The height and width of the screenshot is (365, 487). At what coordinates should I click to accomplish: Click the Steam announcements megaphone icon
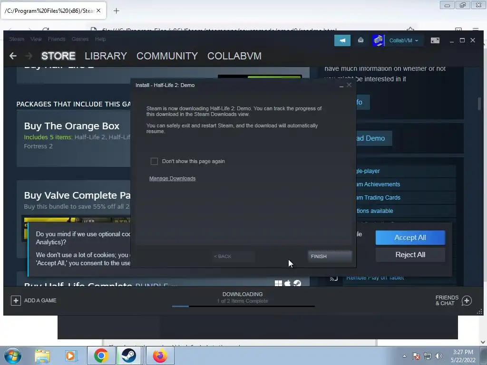(342, 40)
